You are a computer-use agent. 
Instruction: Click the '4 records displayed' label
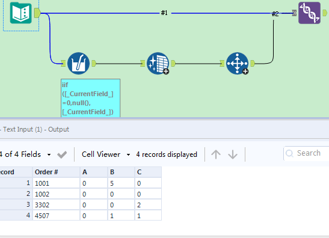[167, 154]
